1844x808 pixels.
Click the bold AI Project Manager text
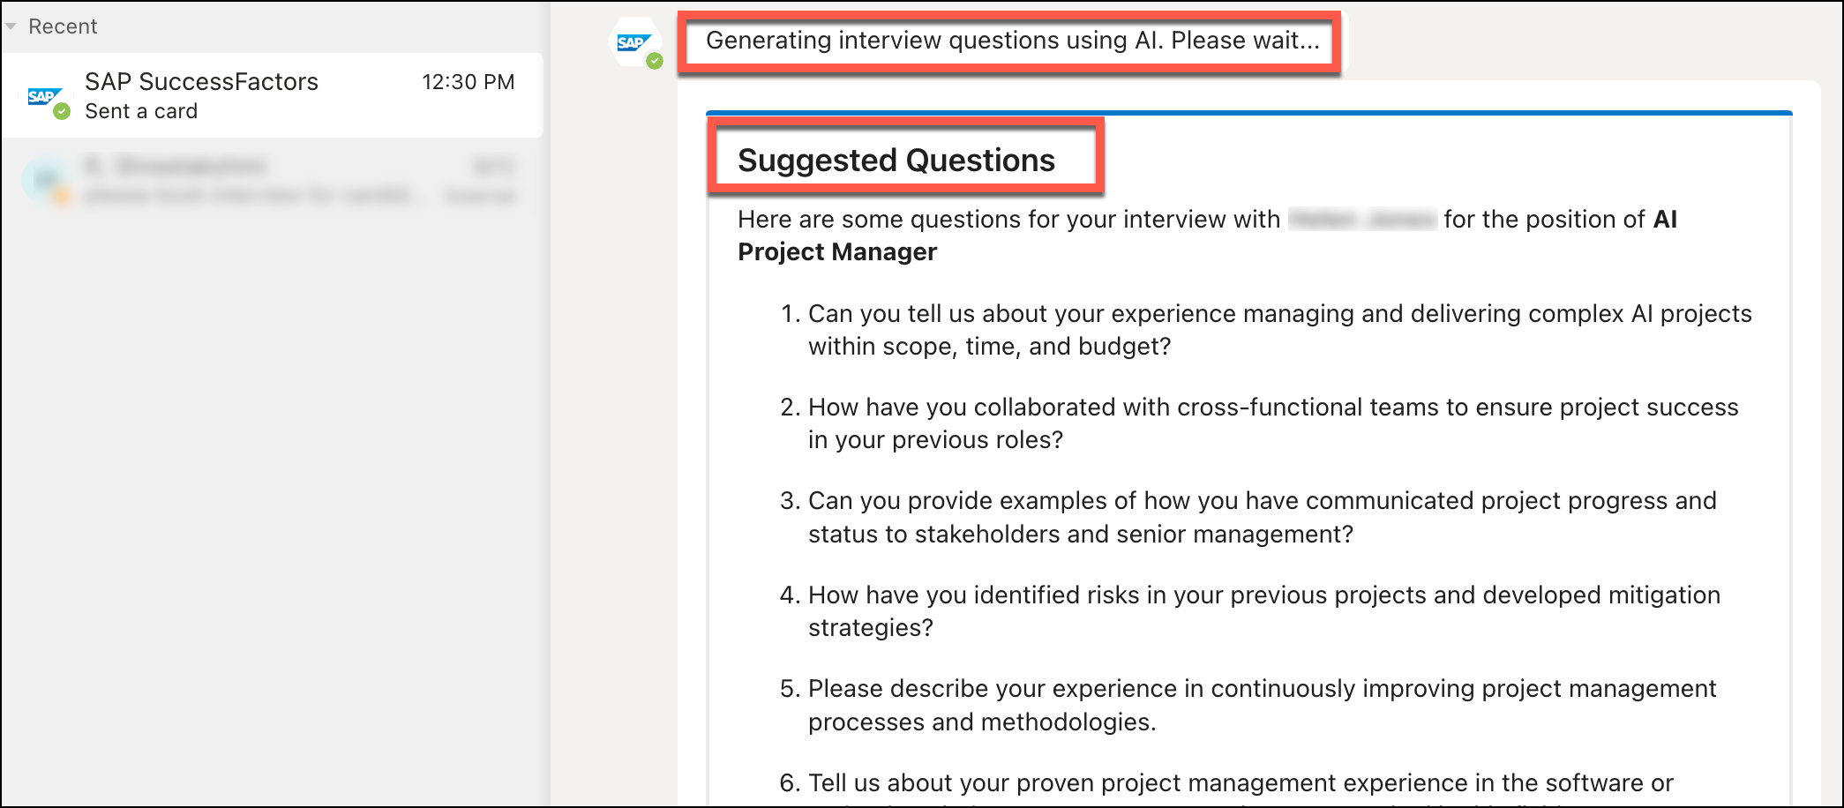pyautogui.click(x=836, y=252)
